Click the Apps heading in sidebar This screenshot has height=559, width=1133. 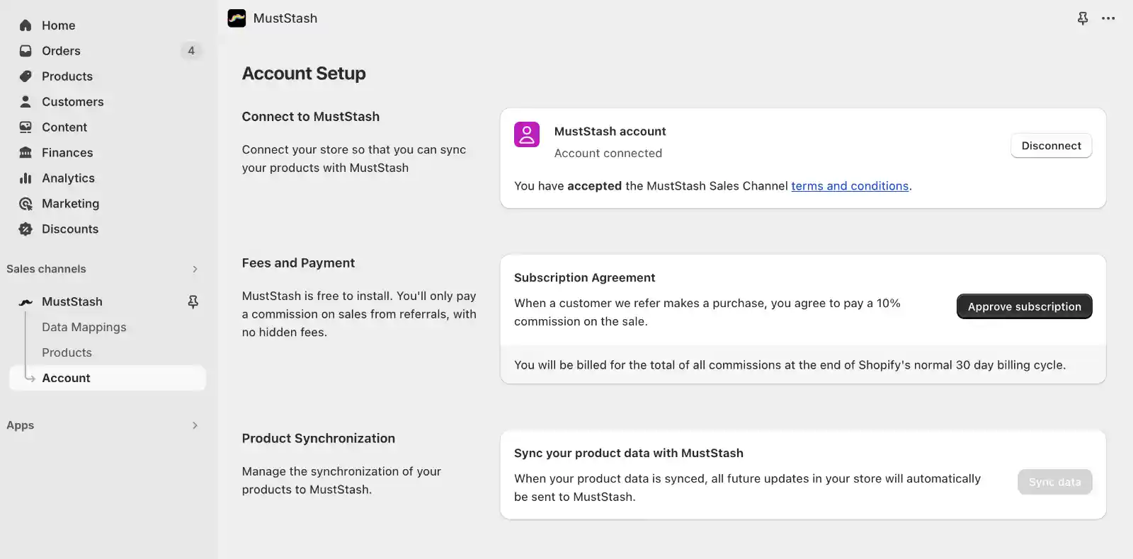(20, 425)
